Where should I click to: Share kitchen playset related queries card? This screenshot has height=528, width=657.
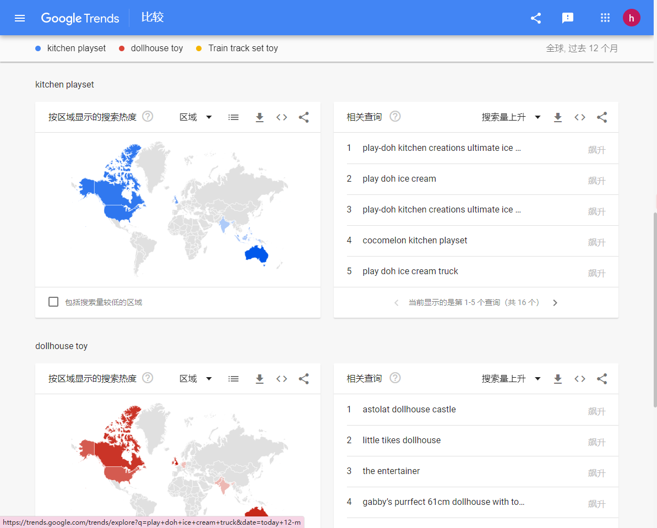click(x=602, y=117)
